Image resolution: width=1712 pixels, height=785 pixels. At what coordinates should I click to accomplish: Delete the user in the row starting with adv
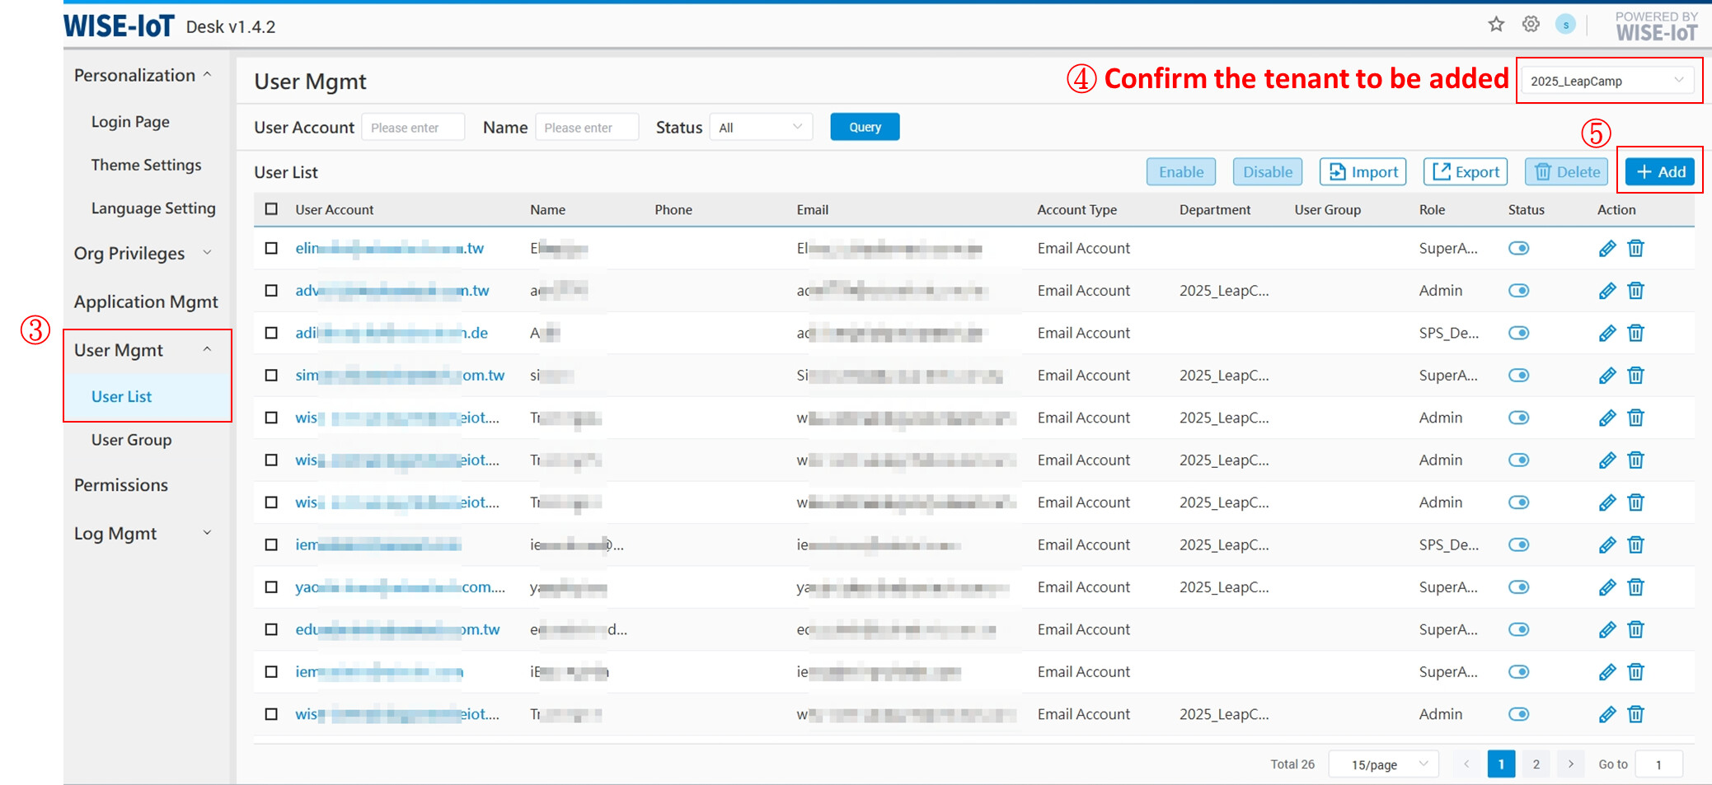click(1636, 291)
